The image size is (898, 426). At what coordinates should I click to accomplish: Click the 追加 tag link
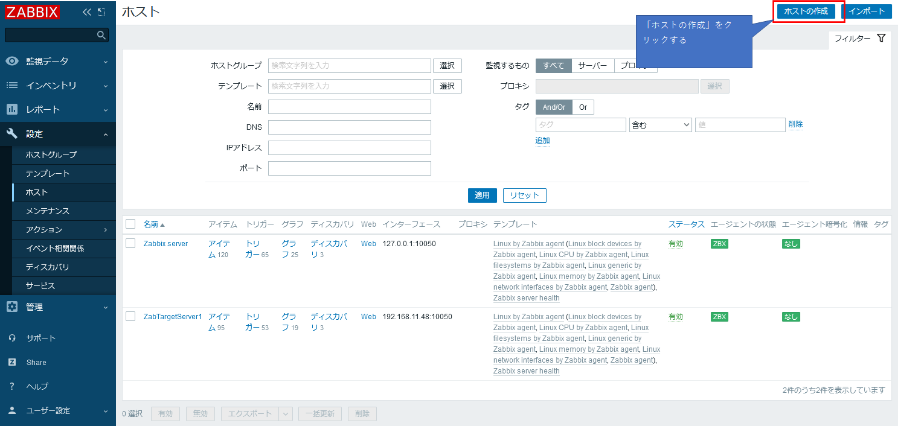[542, 141]
